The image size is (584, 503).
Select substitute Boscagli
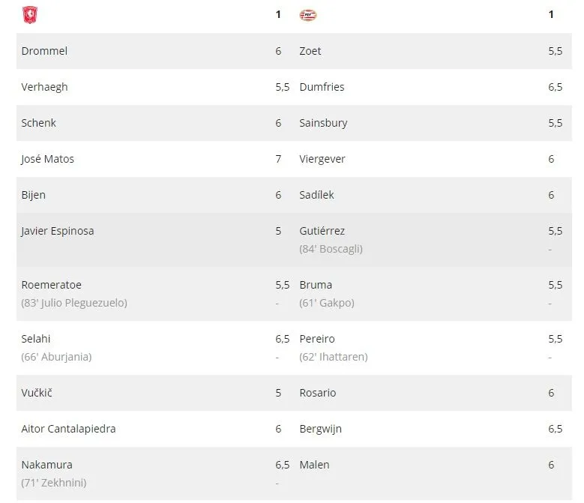[x=331, y=249]
